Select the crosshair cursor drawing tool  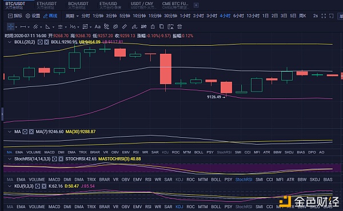coord(10,27)
